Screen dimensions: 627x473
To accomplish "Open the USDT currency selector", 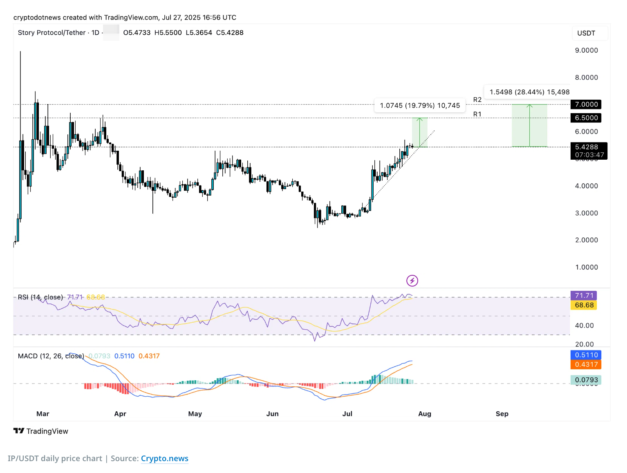I will (x=586, y=33).
